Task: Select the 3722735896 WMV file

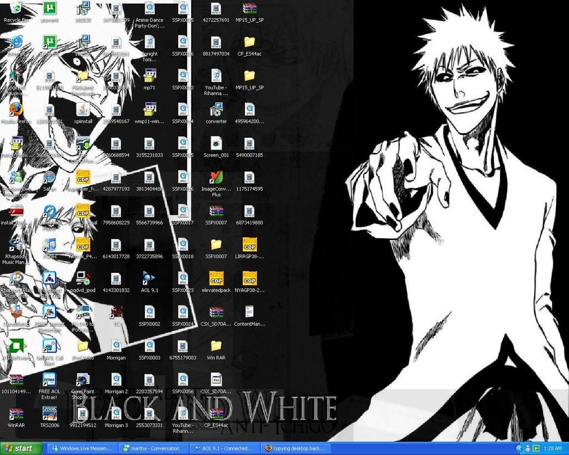Action: [149, 248]
